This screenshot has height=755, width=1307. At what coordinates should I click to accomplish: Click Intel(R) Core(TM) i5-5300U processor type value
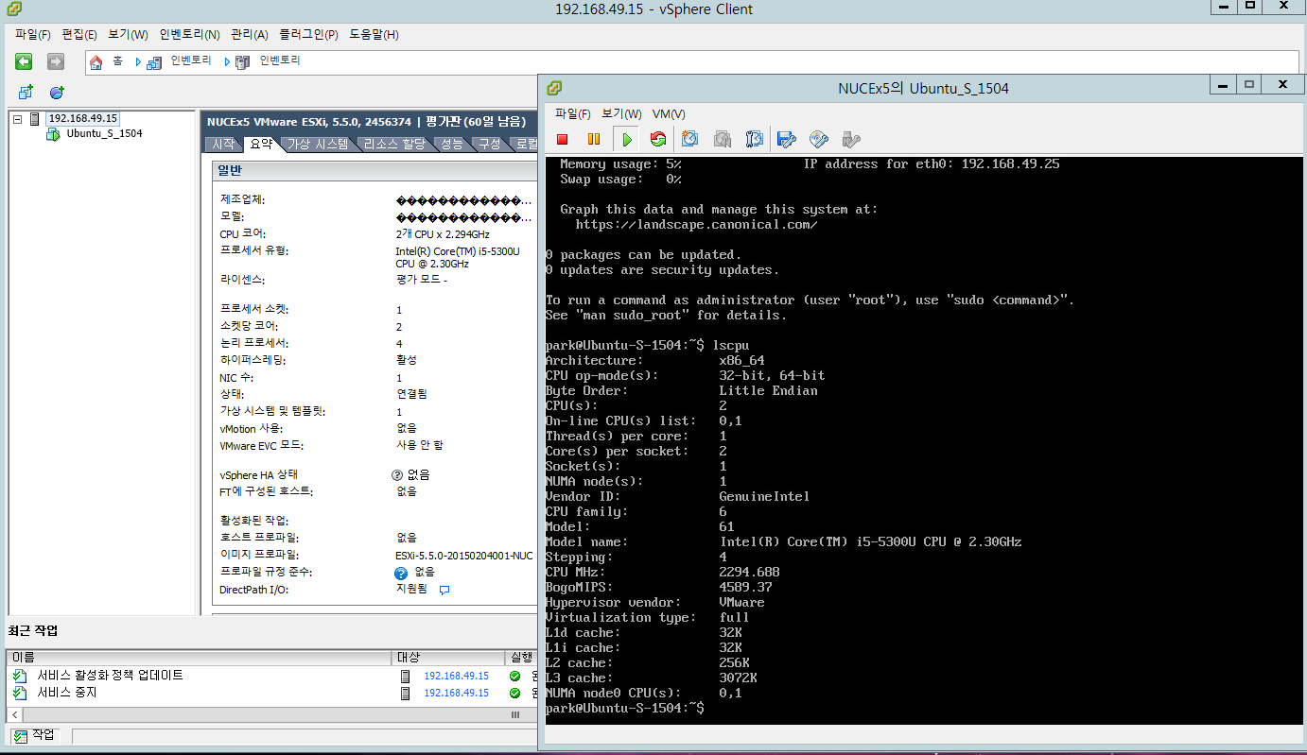click(x=458, y=257)
